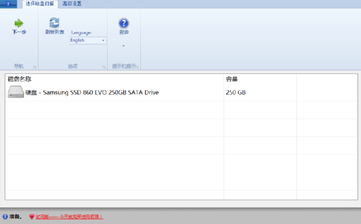Open the Help question mark icon
The height and width of the screenshot is (224, 361).
click(124, 23)
